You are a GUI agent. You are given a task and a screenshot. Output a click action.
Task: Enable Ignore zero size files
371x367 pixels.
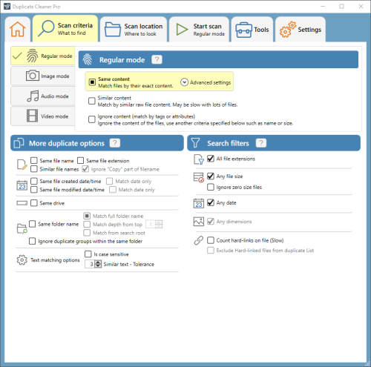click(x=211, y=187)
